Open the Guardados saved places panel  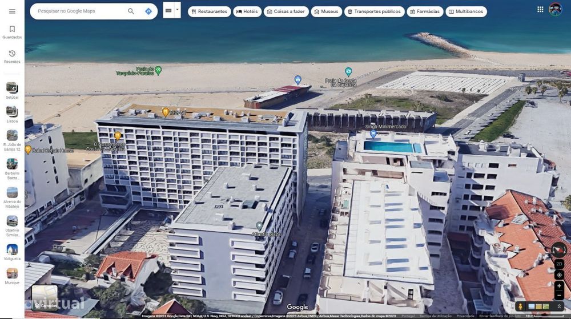[12, 32]
